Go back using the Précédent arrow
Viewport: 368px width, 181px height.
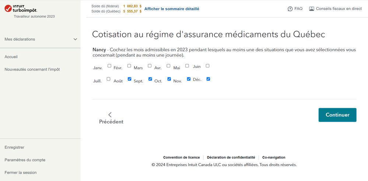pyautogui.click(x=110, y=115)
